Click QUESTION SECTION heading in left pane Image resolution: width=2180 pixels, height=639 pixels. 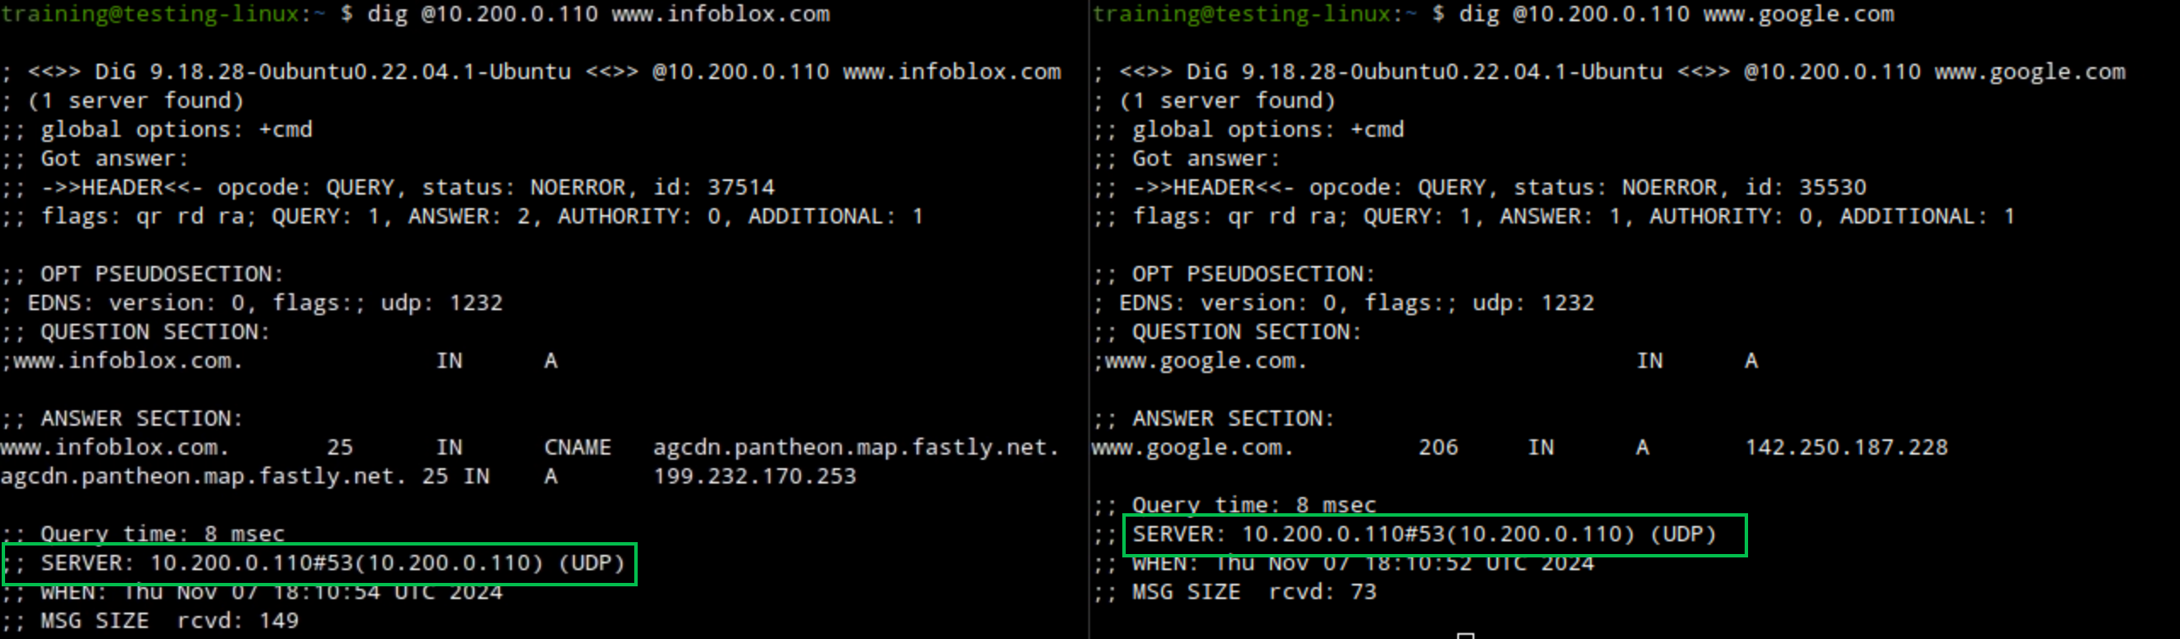pyautogui.click(x=155, y=332)
